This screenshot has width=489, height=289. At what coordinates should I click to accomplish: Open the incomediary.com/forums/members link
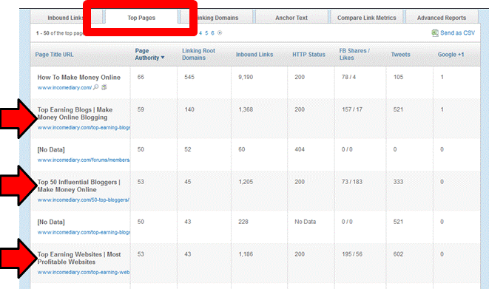tap(84, 160)
